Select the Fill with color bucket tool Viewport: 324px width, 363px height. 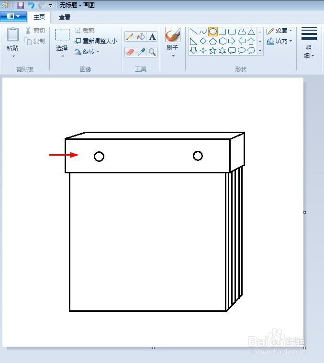click(141, 36)
